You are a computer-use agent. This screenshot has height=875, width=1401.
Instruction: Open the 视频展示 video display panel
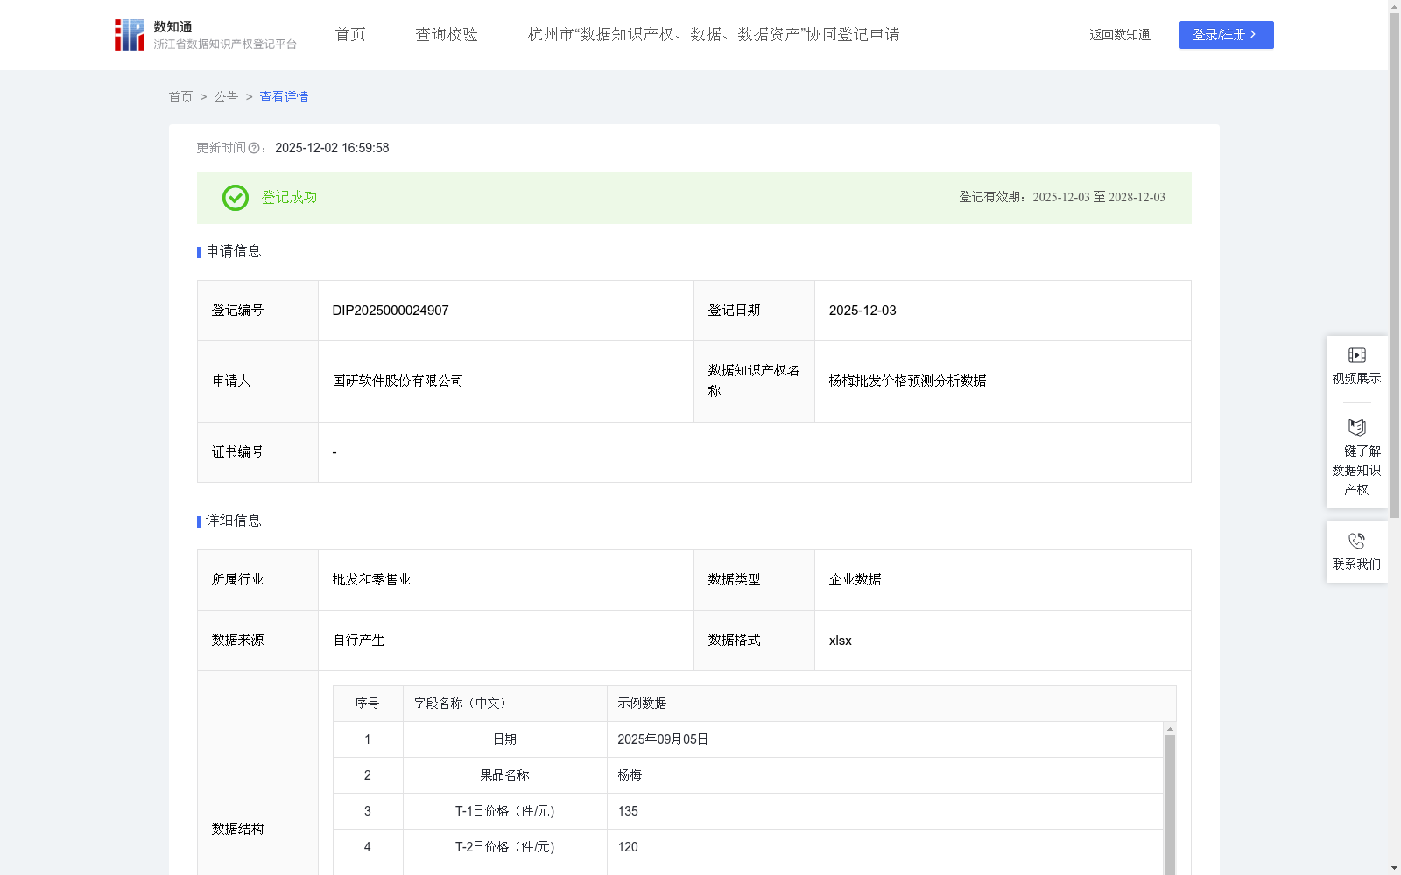(x=1356, y=365)
